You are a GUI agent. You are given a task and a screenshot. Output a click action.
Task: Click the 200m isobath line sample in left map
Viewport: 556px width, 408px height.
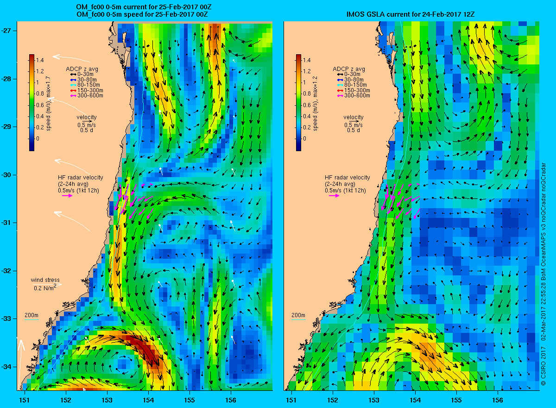pos(31,320)
